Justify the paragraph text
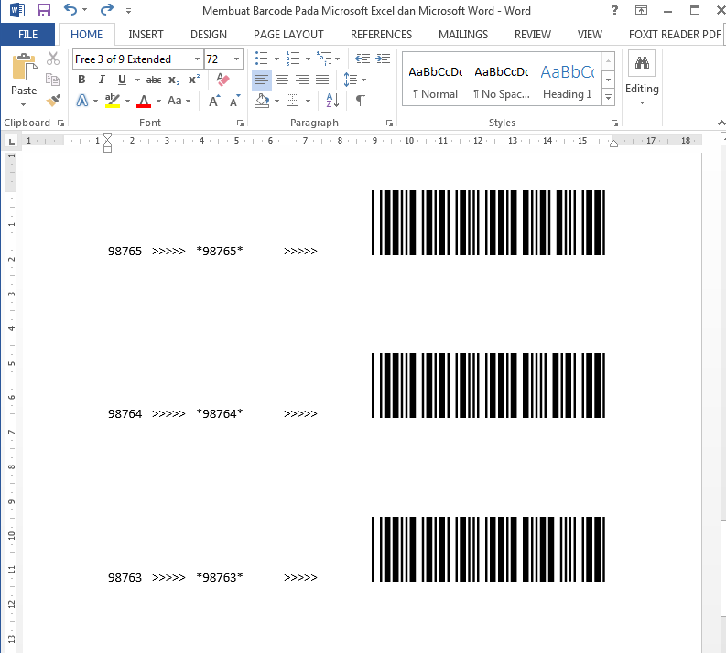This screenshot has width=726, height=653. pos(322,80)
